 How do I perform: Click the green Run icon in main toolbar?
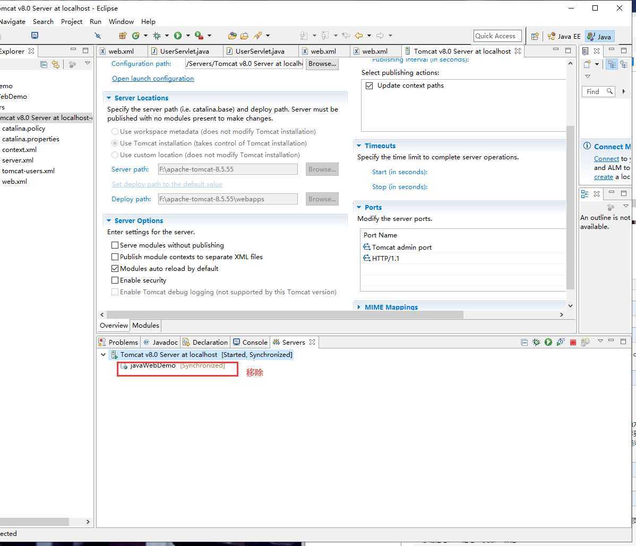pos(178,36)
